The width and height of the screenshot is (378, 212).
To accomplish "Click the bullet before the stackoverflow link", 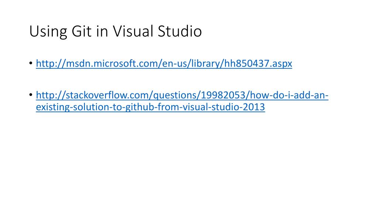I will pos(31,95).
